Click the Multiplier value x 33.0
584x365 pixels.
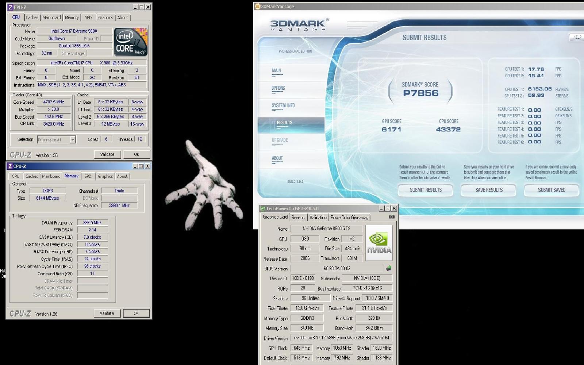54,109
